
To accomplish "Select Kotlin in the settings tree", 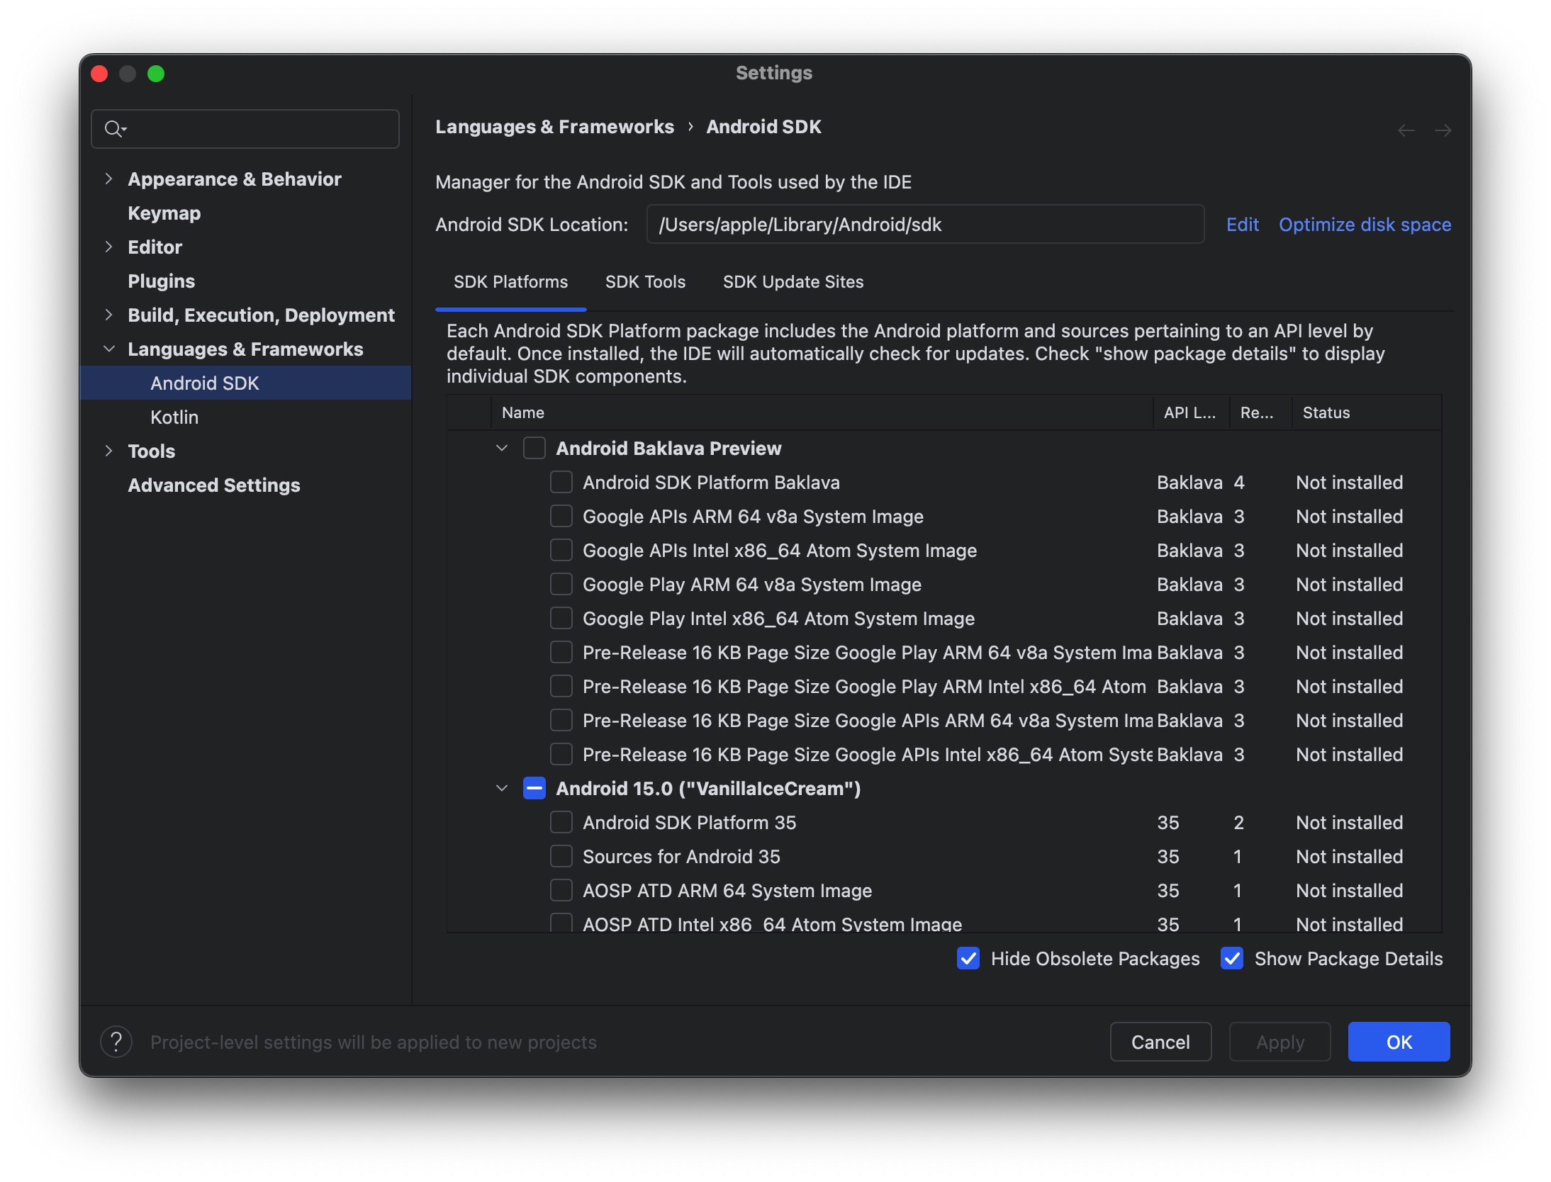I will click(174, 417).
